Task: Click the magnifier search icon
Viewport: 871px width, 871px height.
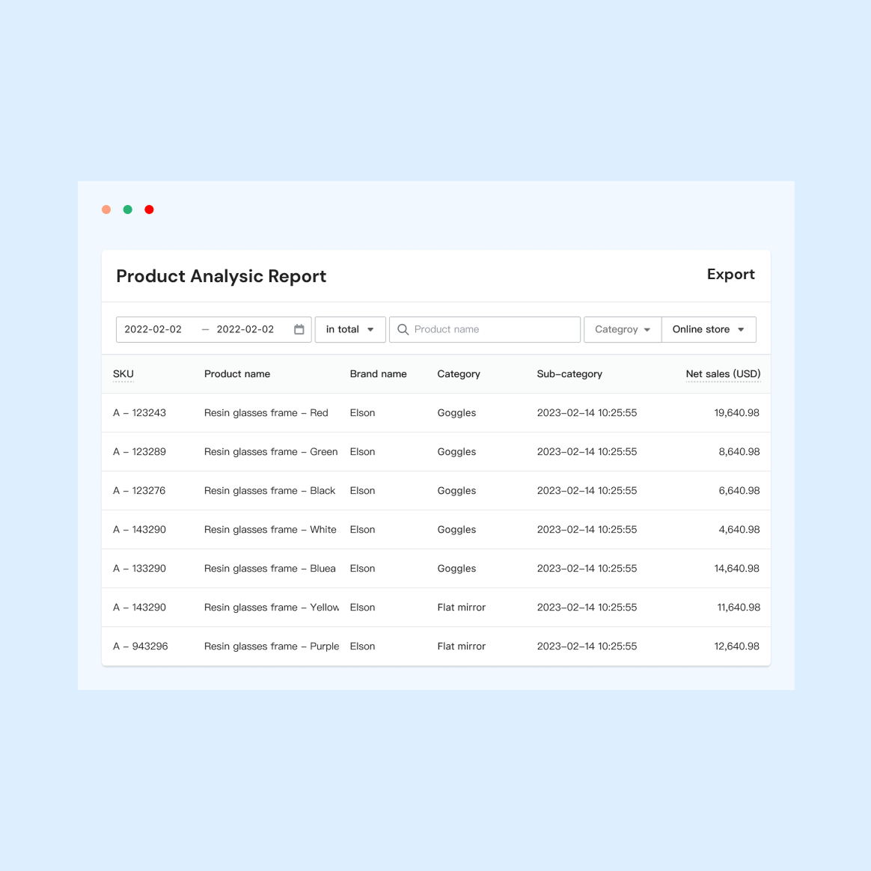Action: pos(403,329)
